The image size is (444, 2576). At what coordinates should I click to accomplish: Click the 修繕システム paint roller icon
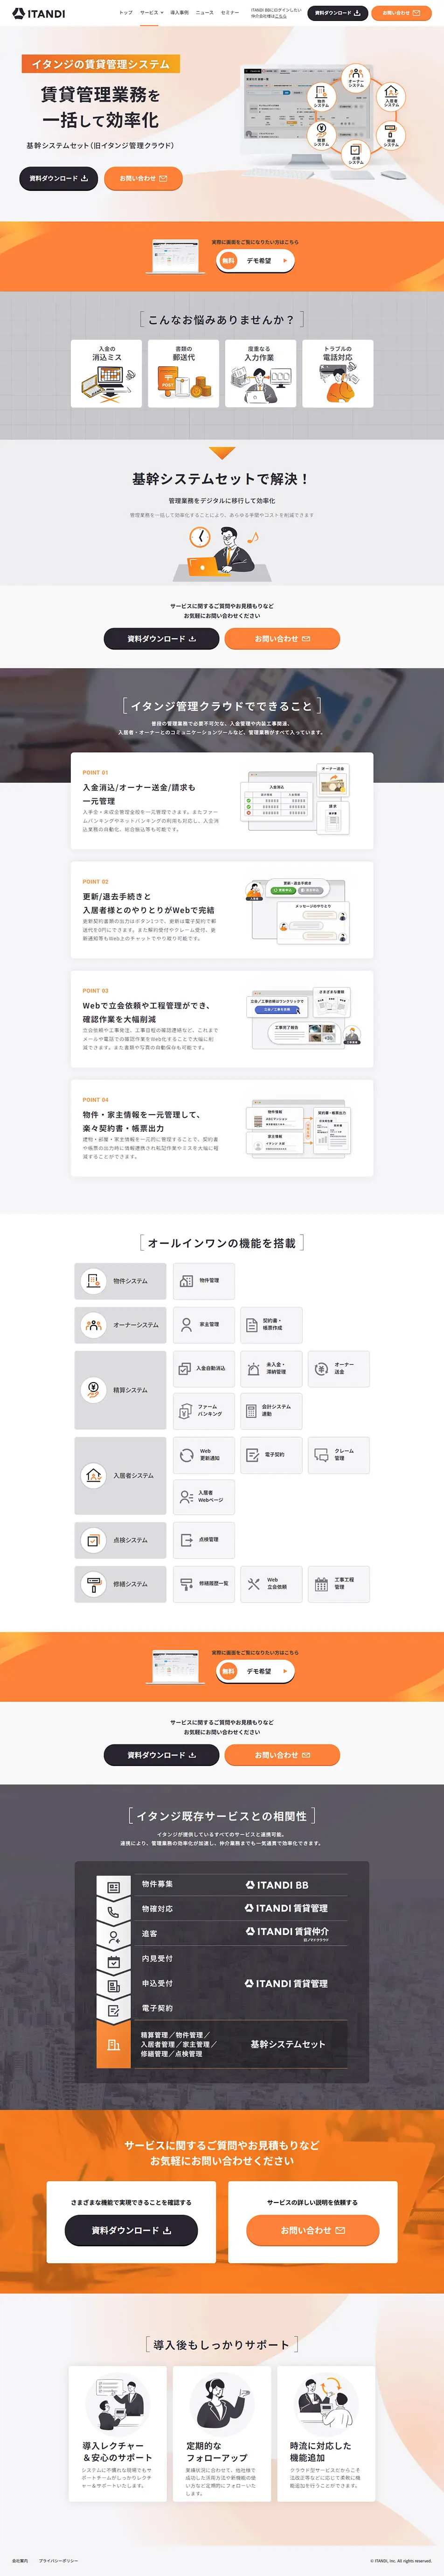pos(93,1584)
